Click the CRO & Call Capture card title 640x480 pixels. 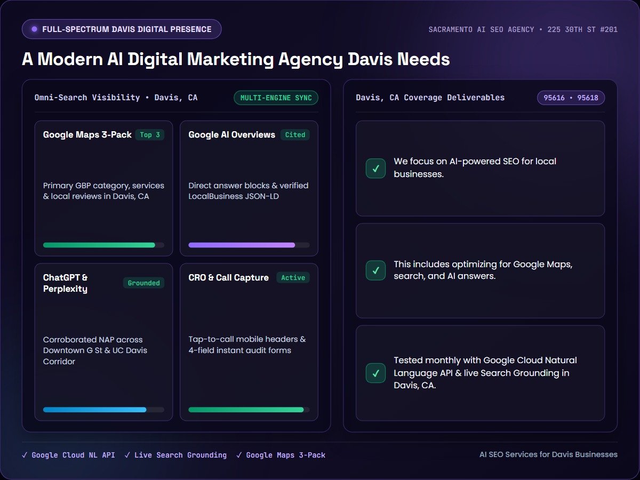(228, 277)
